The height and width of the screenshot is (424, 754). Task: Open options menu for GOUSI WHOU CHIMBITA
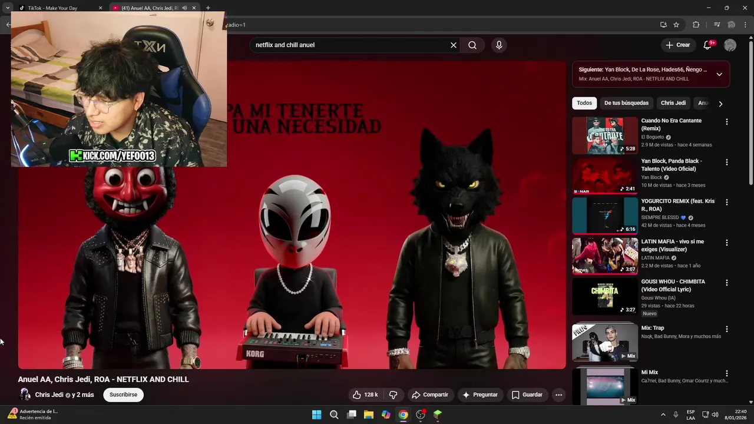point(726,283)
